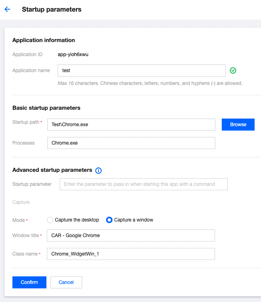Click the Application ID value app-yioh6xwu
This screenshot has width=261, height=302.
[73, 54]
